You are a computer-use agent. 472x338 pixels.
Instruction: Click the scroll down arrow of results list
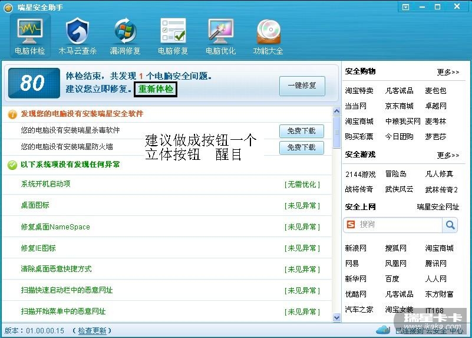[x=337, y=317]
